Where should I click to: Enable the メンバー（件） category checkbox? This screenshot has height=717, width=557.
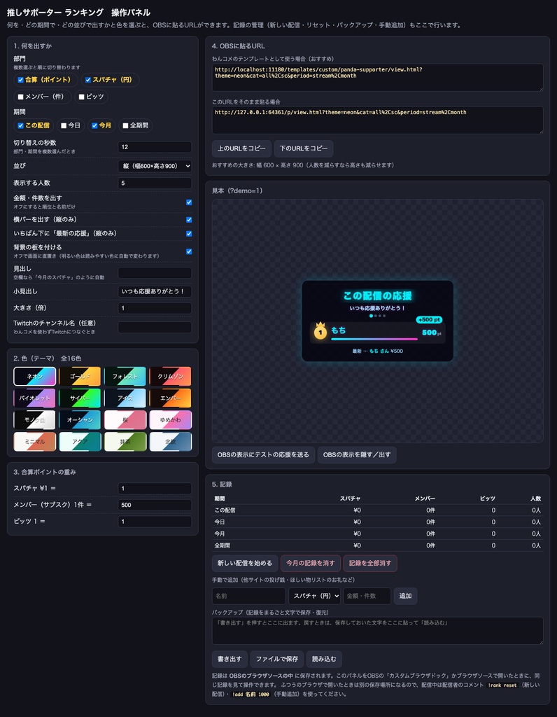tap(20, 97)
